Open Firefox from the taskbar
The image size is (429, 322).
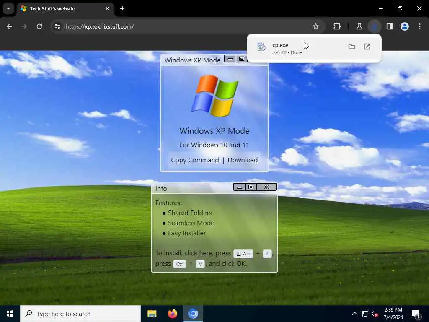tap(172, 314)
